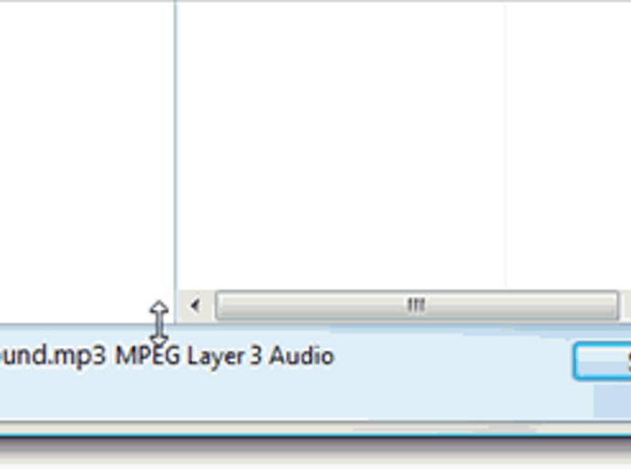Click the left end of the scrollbar thumb
This screenshot has width=631, height=474.
coord(219,306)
